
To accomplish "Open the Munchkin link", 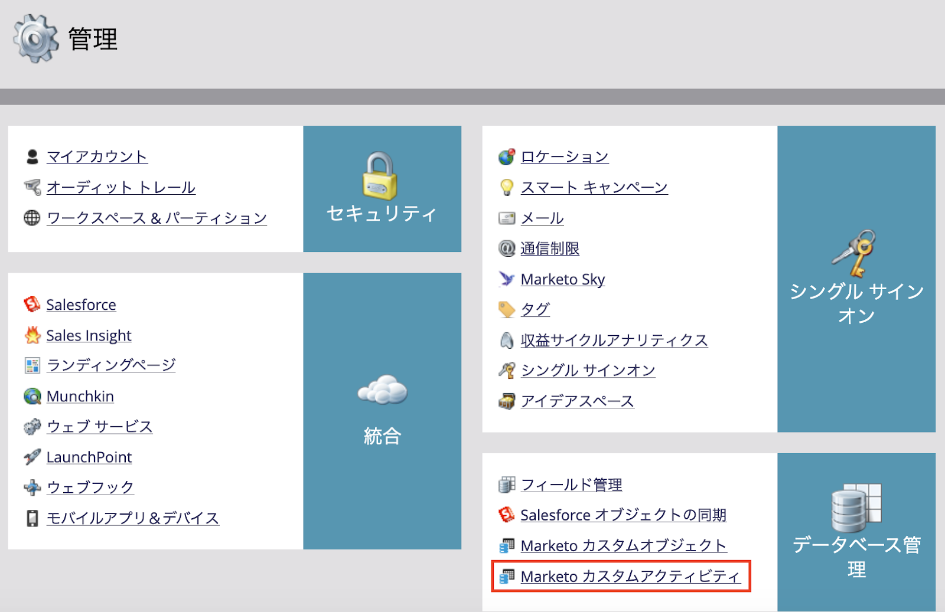I will (80, 396).
